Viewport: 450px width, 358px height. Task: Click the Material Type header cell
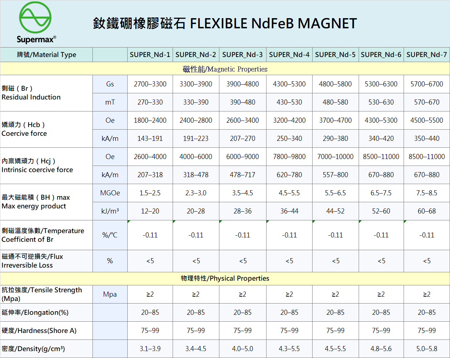(46, 55)
